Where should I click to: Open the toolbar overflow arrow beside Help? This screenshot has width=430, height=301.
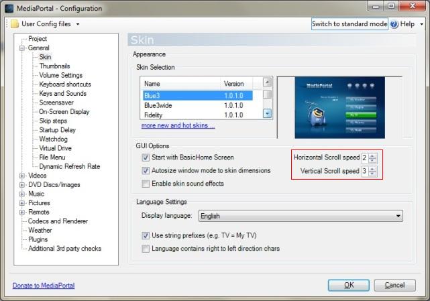[x=421, y=24]
